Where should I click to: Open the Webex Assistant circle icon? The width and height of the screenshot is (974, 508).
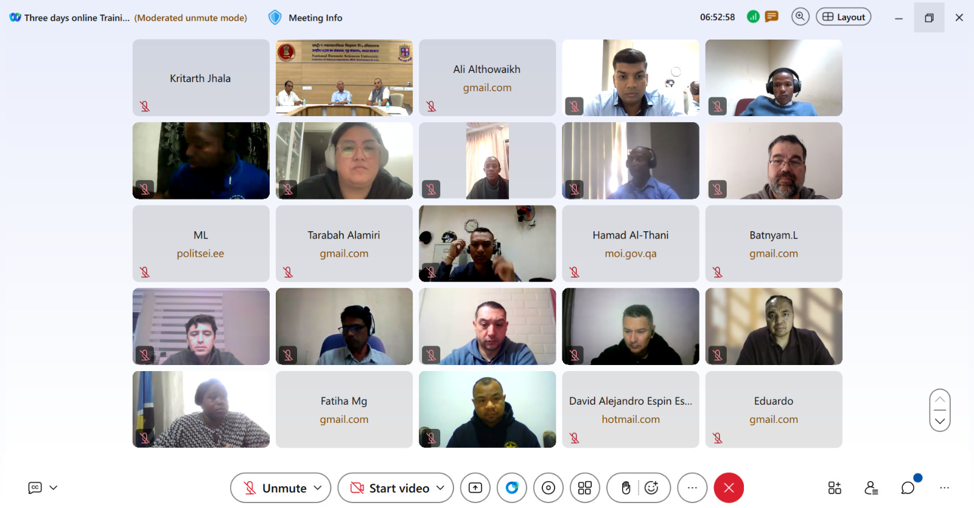point(512,488)
